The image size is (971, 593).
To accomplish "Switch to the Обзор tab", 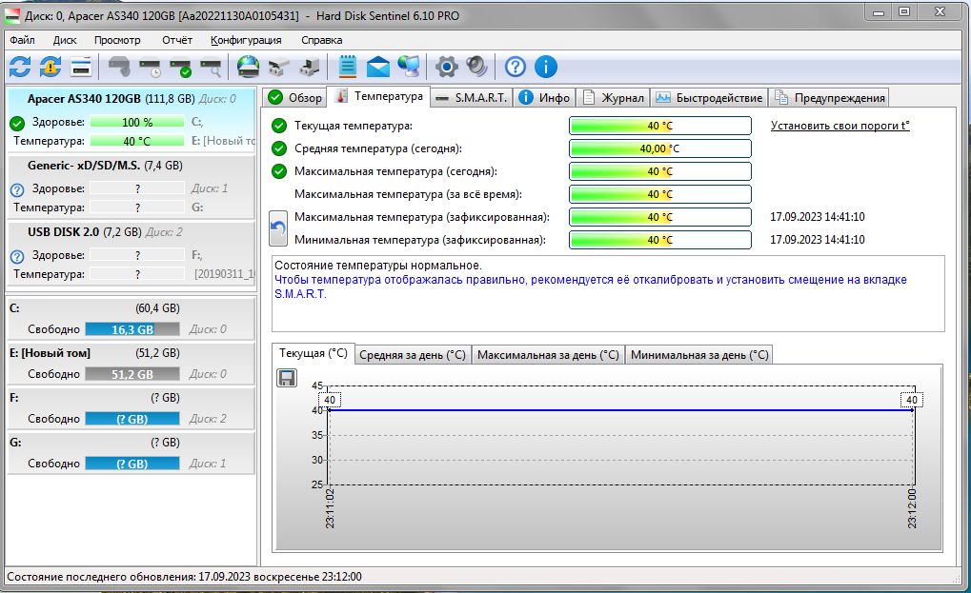I will 294,98.
